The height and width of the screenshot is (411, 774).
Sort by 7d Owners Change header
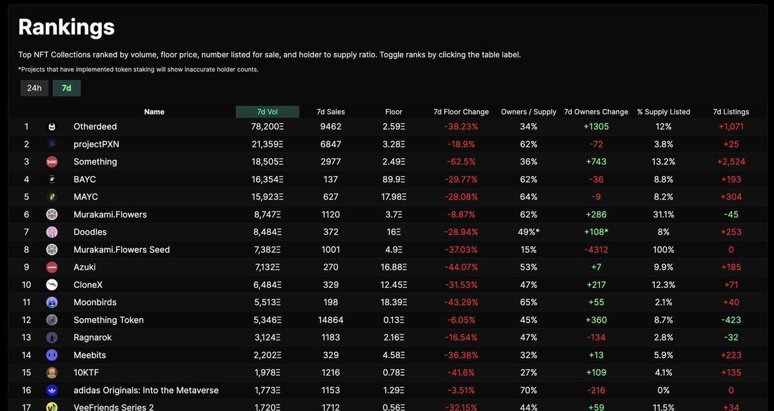click(596, 112)
